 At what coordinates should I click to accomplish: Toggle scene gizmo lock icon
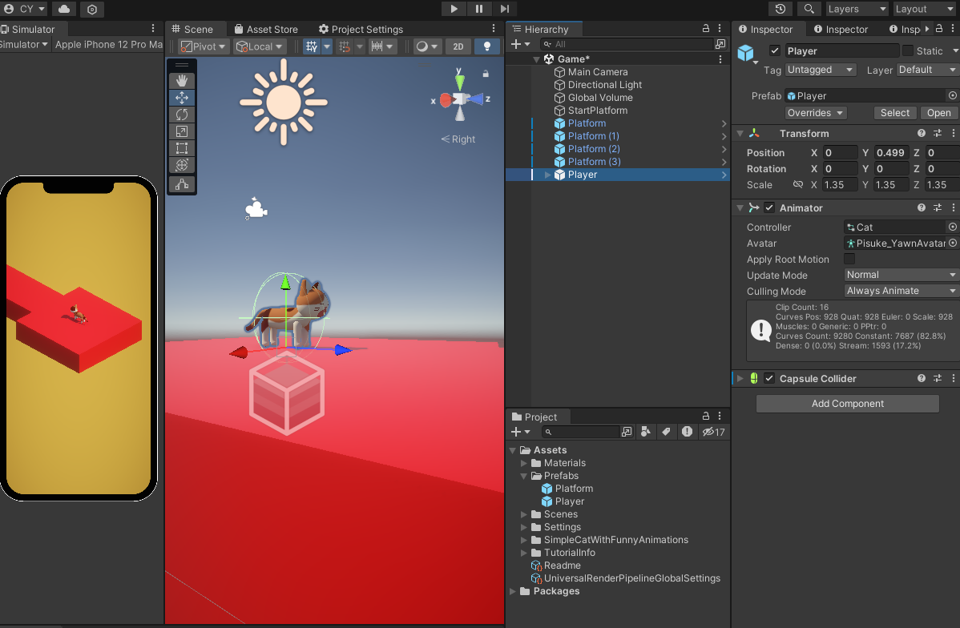[486, 74]
